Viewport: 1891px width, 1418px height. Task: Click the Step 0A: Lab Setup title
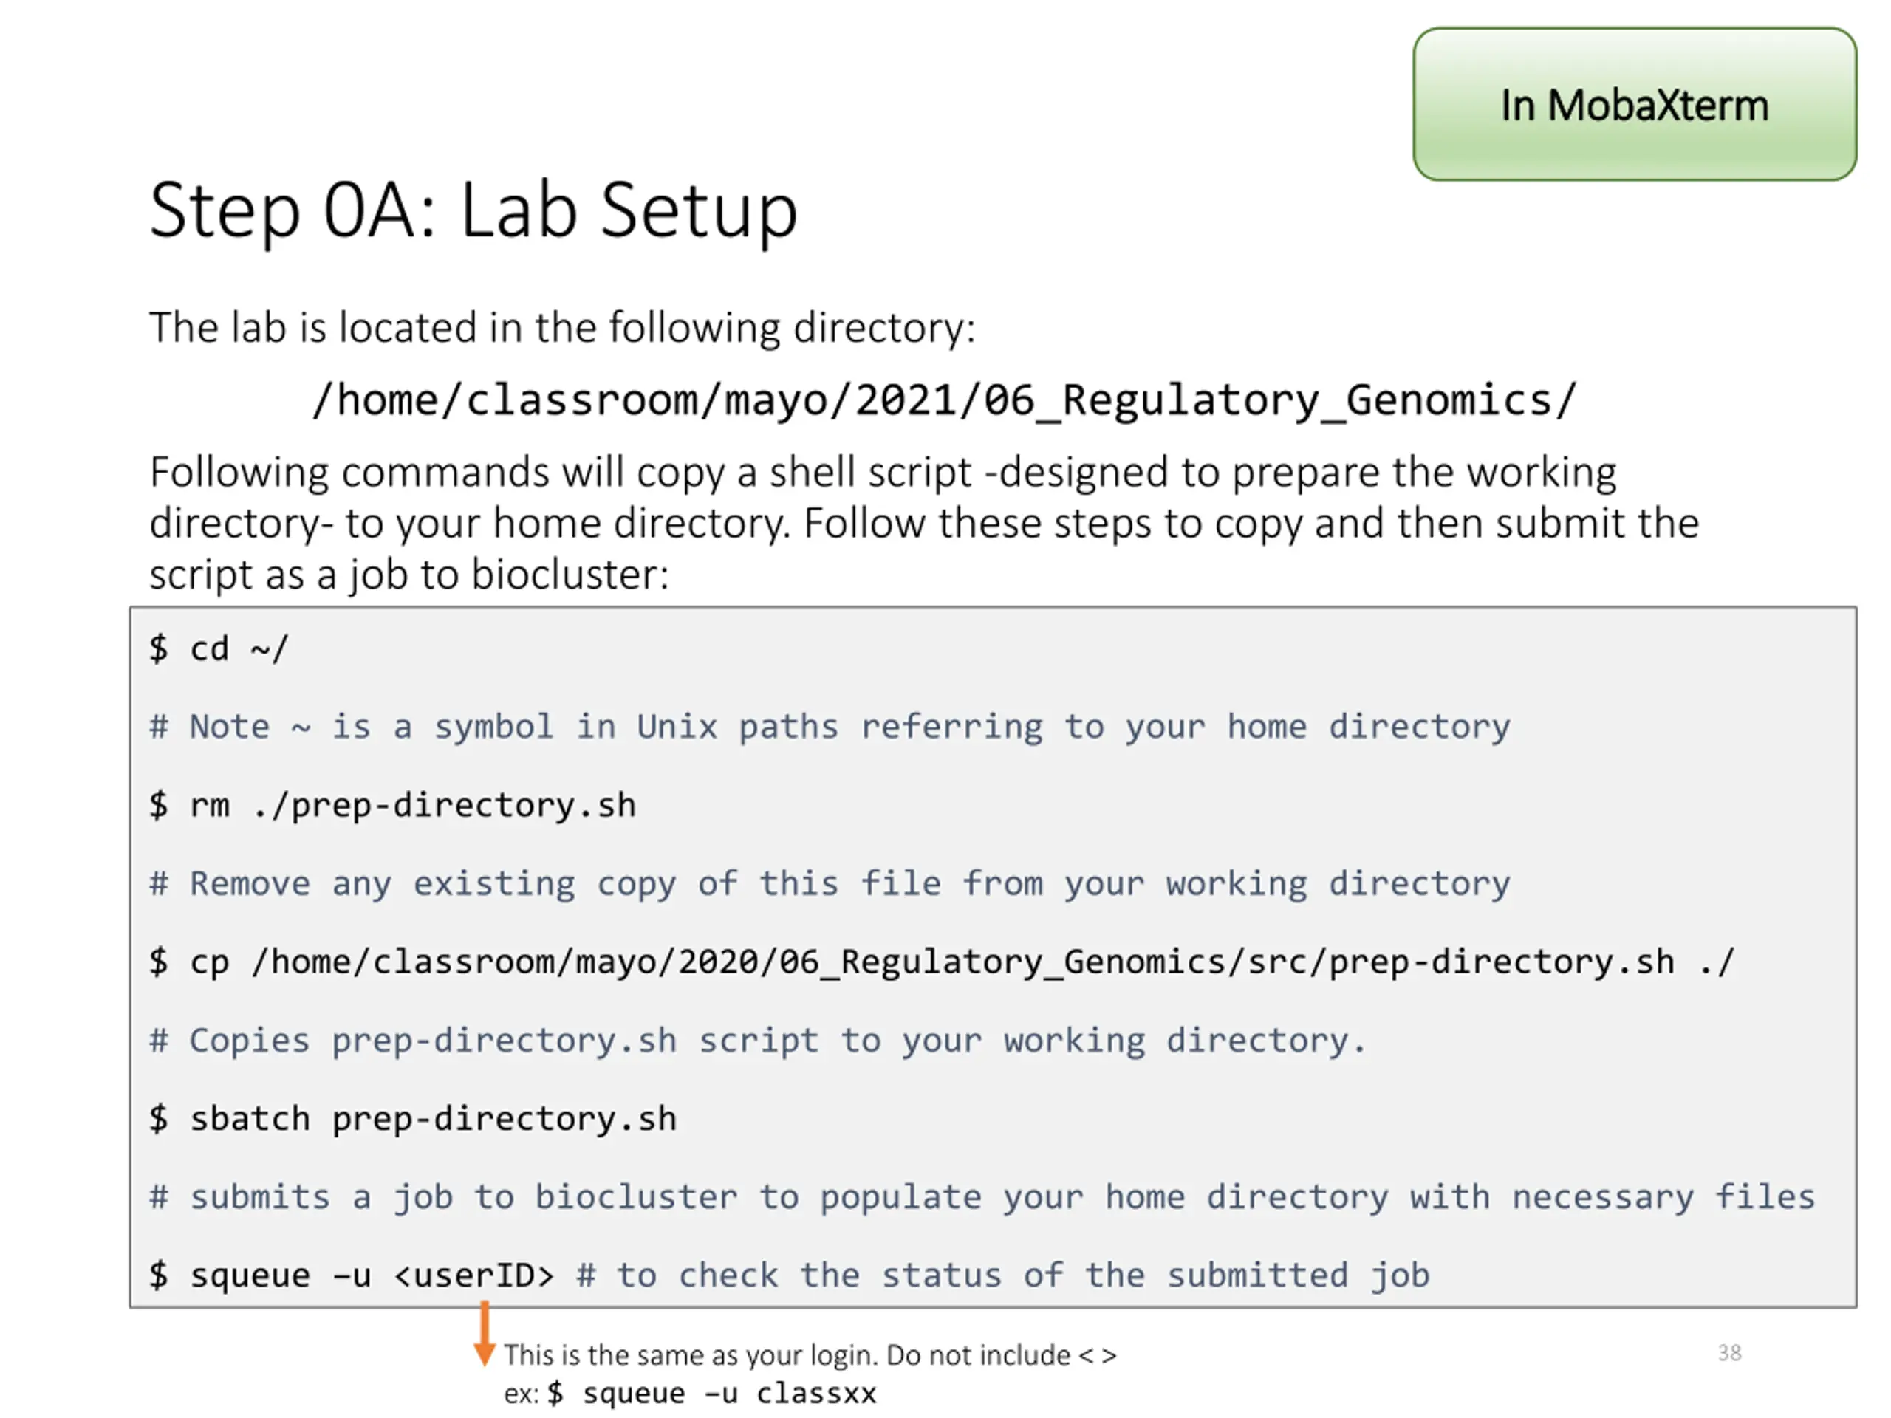tap(473, 210)
